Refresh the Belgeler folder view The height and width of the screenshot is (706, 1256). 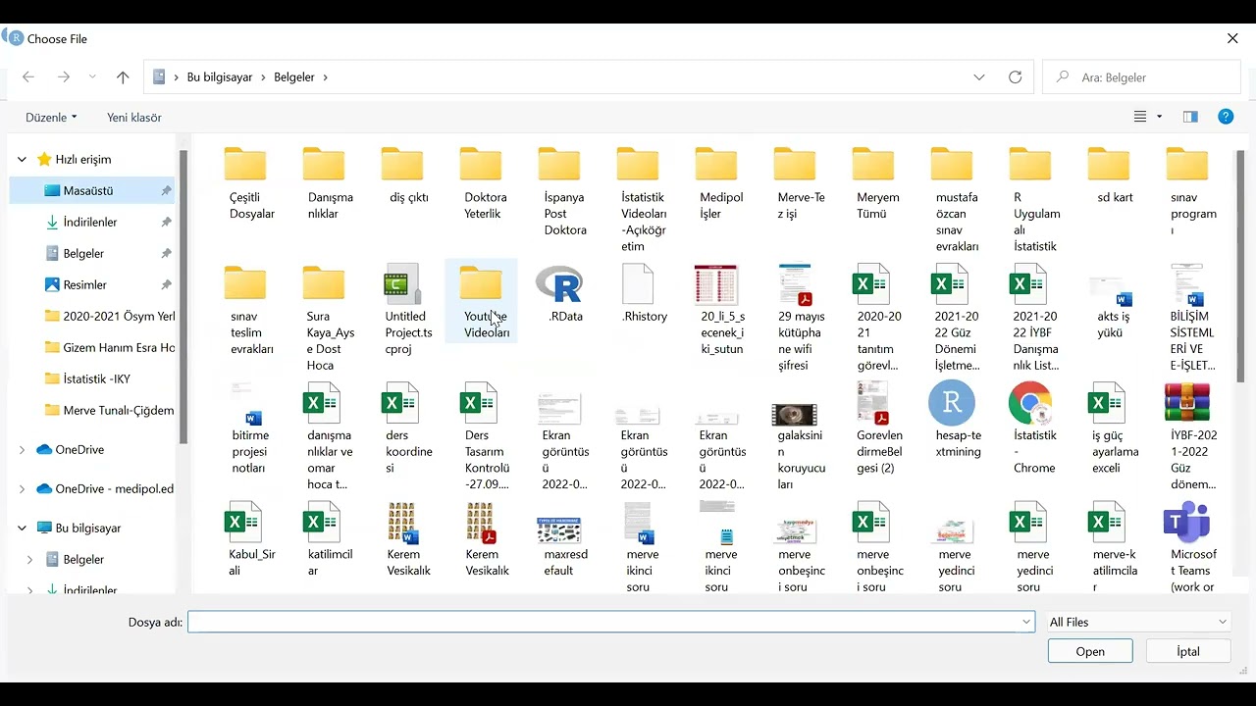pyautogui.click(x=1016, y=77)
